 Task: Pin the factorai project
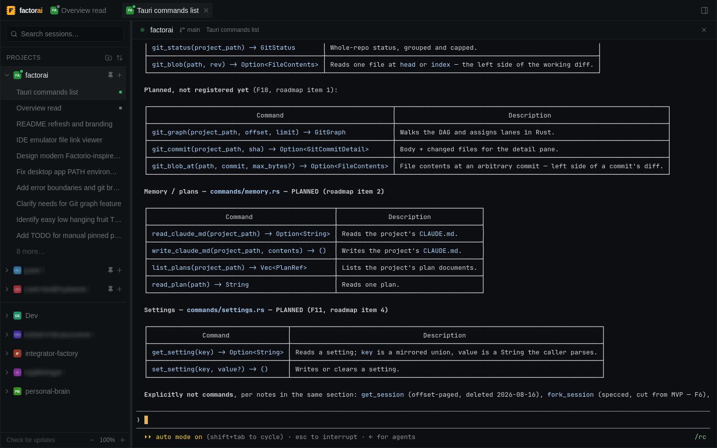coord(111,75)
